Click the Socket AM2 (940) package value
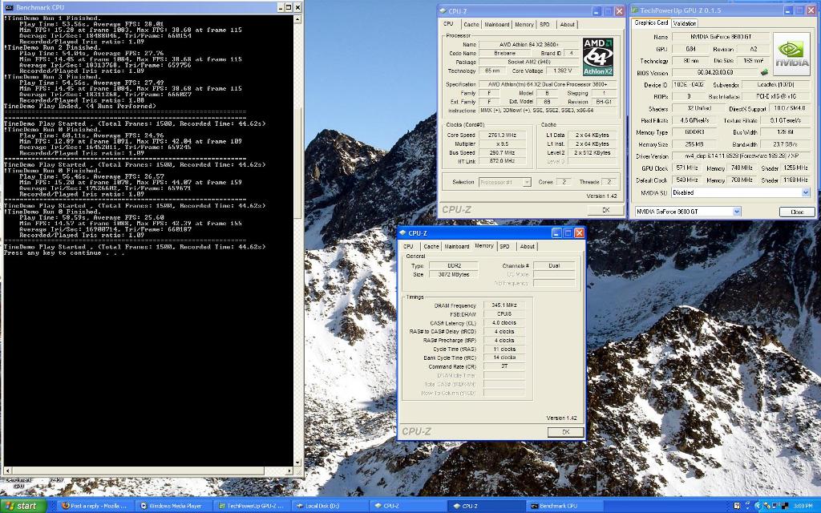The width and height of the screenshot is (821, 513). [528, 63]
